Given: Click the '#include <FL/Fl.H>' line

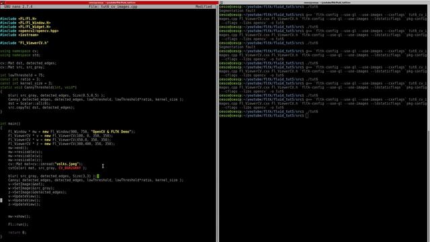Looking at the screenshot, I should point(18,19).
